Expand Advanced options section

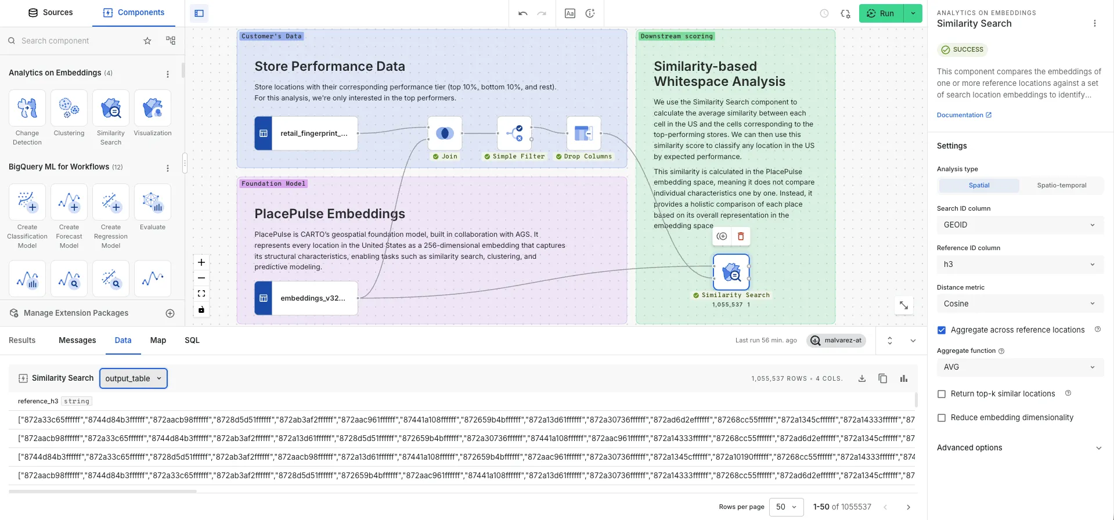(x=1020, y=448)
